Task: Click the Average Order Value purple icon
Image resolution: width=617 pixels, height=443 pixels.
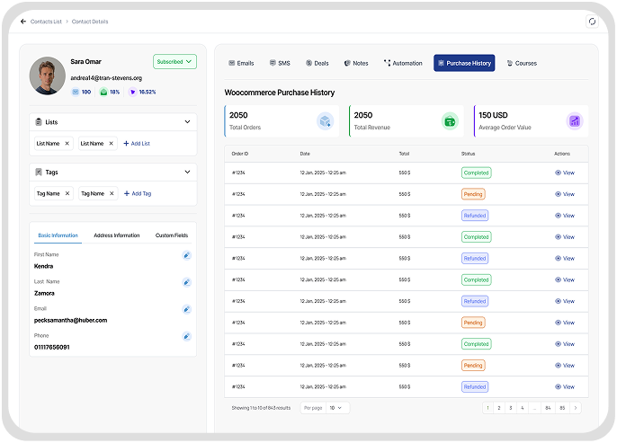Action: pyautogui.click(x=574, y=120)
